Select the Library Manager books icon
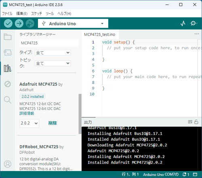This screenshot has width=202, height=178. (8, 68)
